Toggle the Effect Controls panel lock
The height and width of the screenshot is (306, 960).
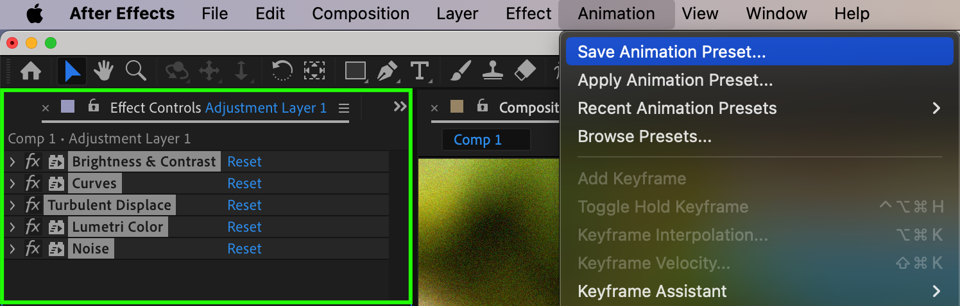click(x=94, y=106)
